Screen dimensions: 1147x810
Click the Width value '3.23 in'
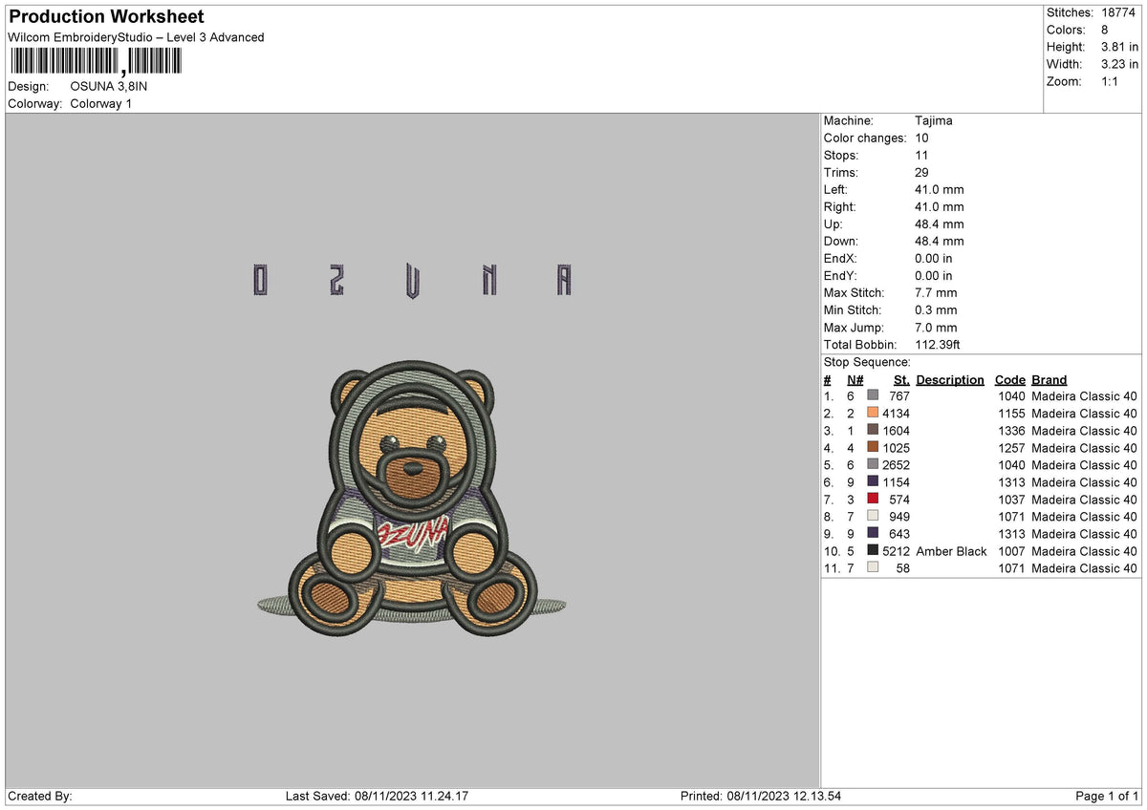pos(1118,64)
